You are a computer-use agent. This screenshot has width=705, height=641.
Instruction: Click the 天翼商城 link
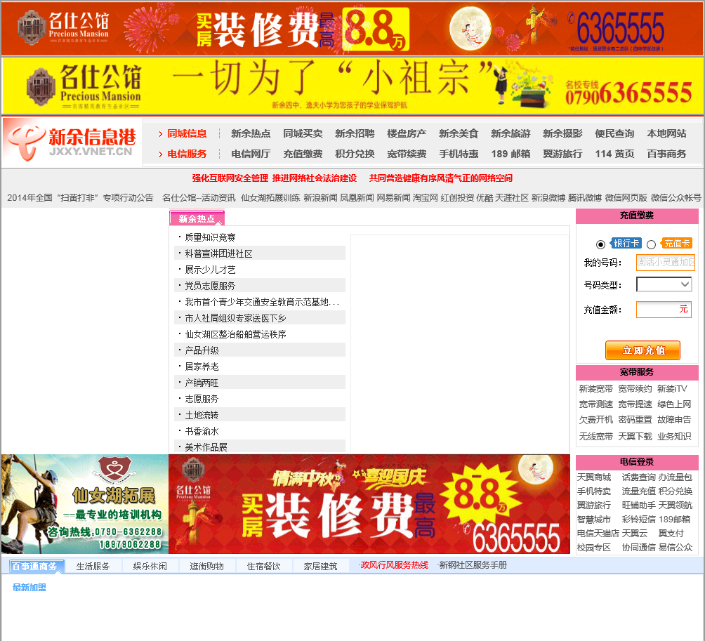(x=594, y=477)
